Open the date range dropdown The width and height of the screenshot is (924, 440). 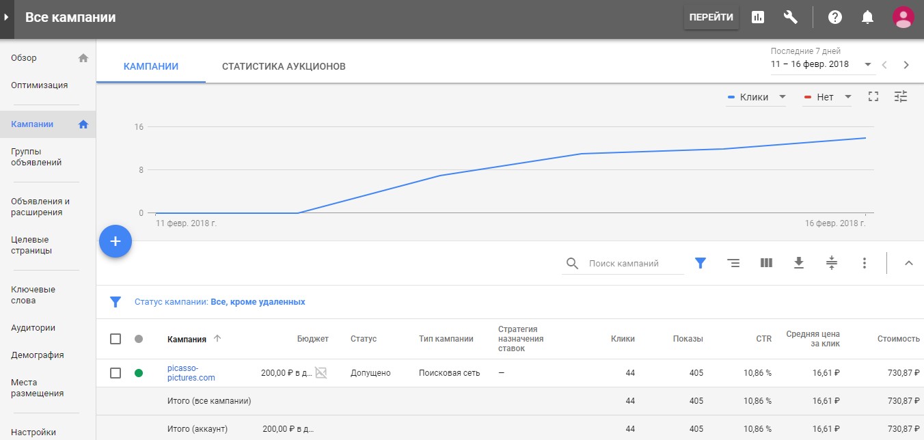(821, 64)
